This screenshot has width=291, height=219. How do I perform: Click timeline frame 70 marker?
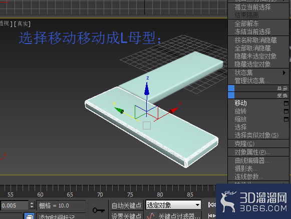(100, 194)
